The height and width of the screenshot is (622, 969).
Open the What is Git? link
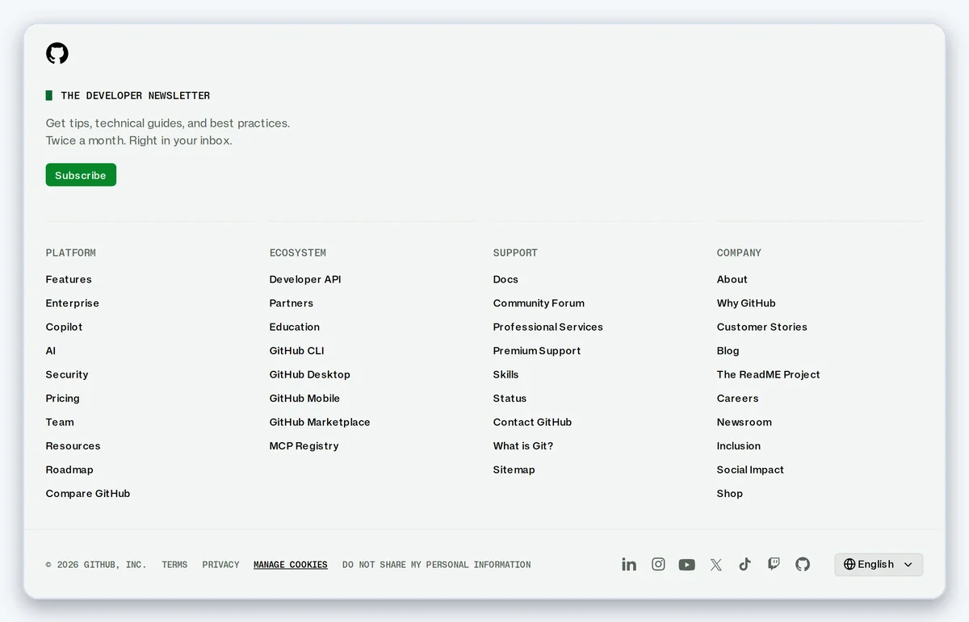point(523,446)
